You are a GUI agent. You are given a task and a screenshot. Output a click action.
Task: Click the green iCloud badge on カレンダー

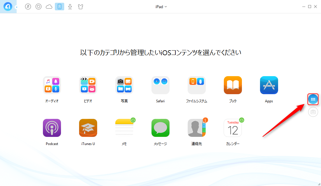(x=242, y=120)
